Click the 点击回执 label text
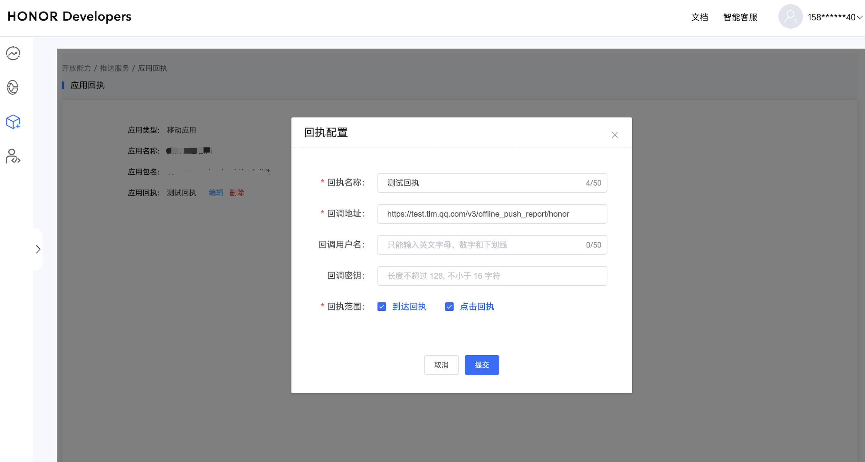Image resolution: width=865 pixels, height=462 pixels. [477, 307]
